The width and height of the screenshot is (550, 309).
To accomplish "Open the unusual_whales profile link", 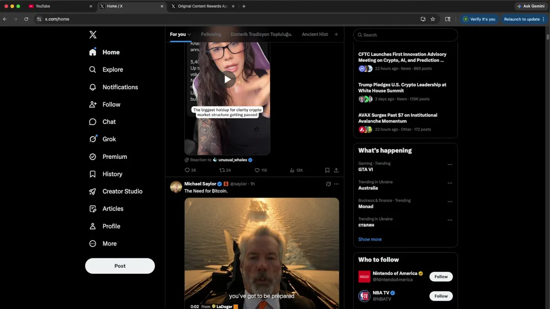I will pos(232,160).
